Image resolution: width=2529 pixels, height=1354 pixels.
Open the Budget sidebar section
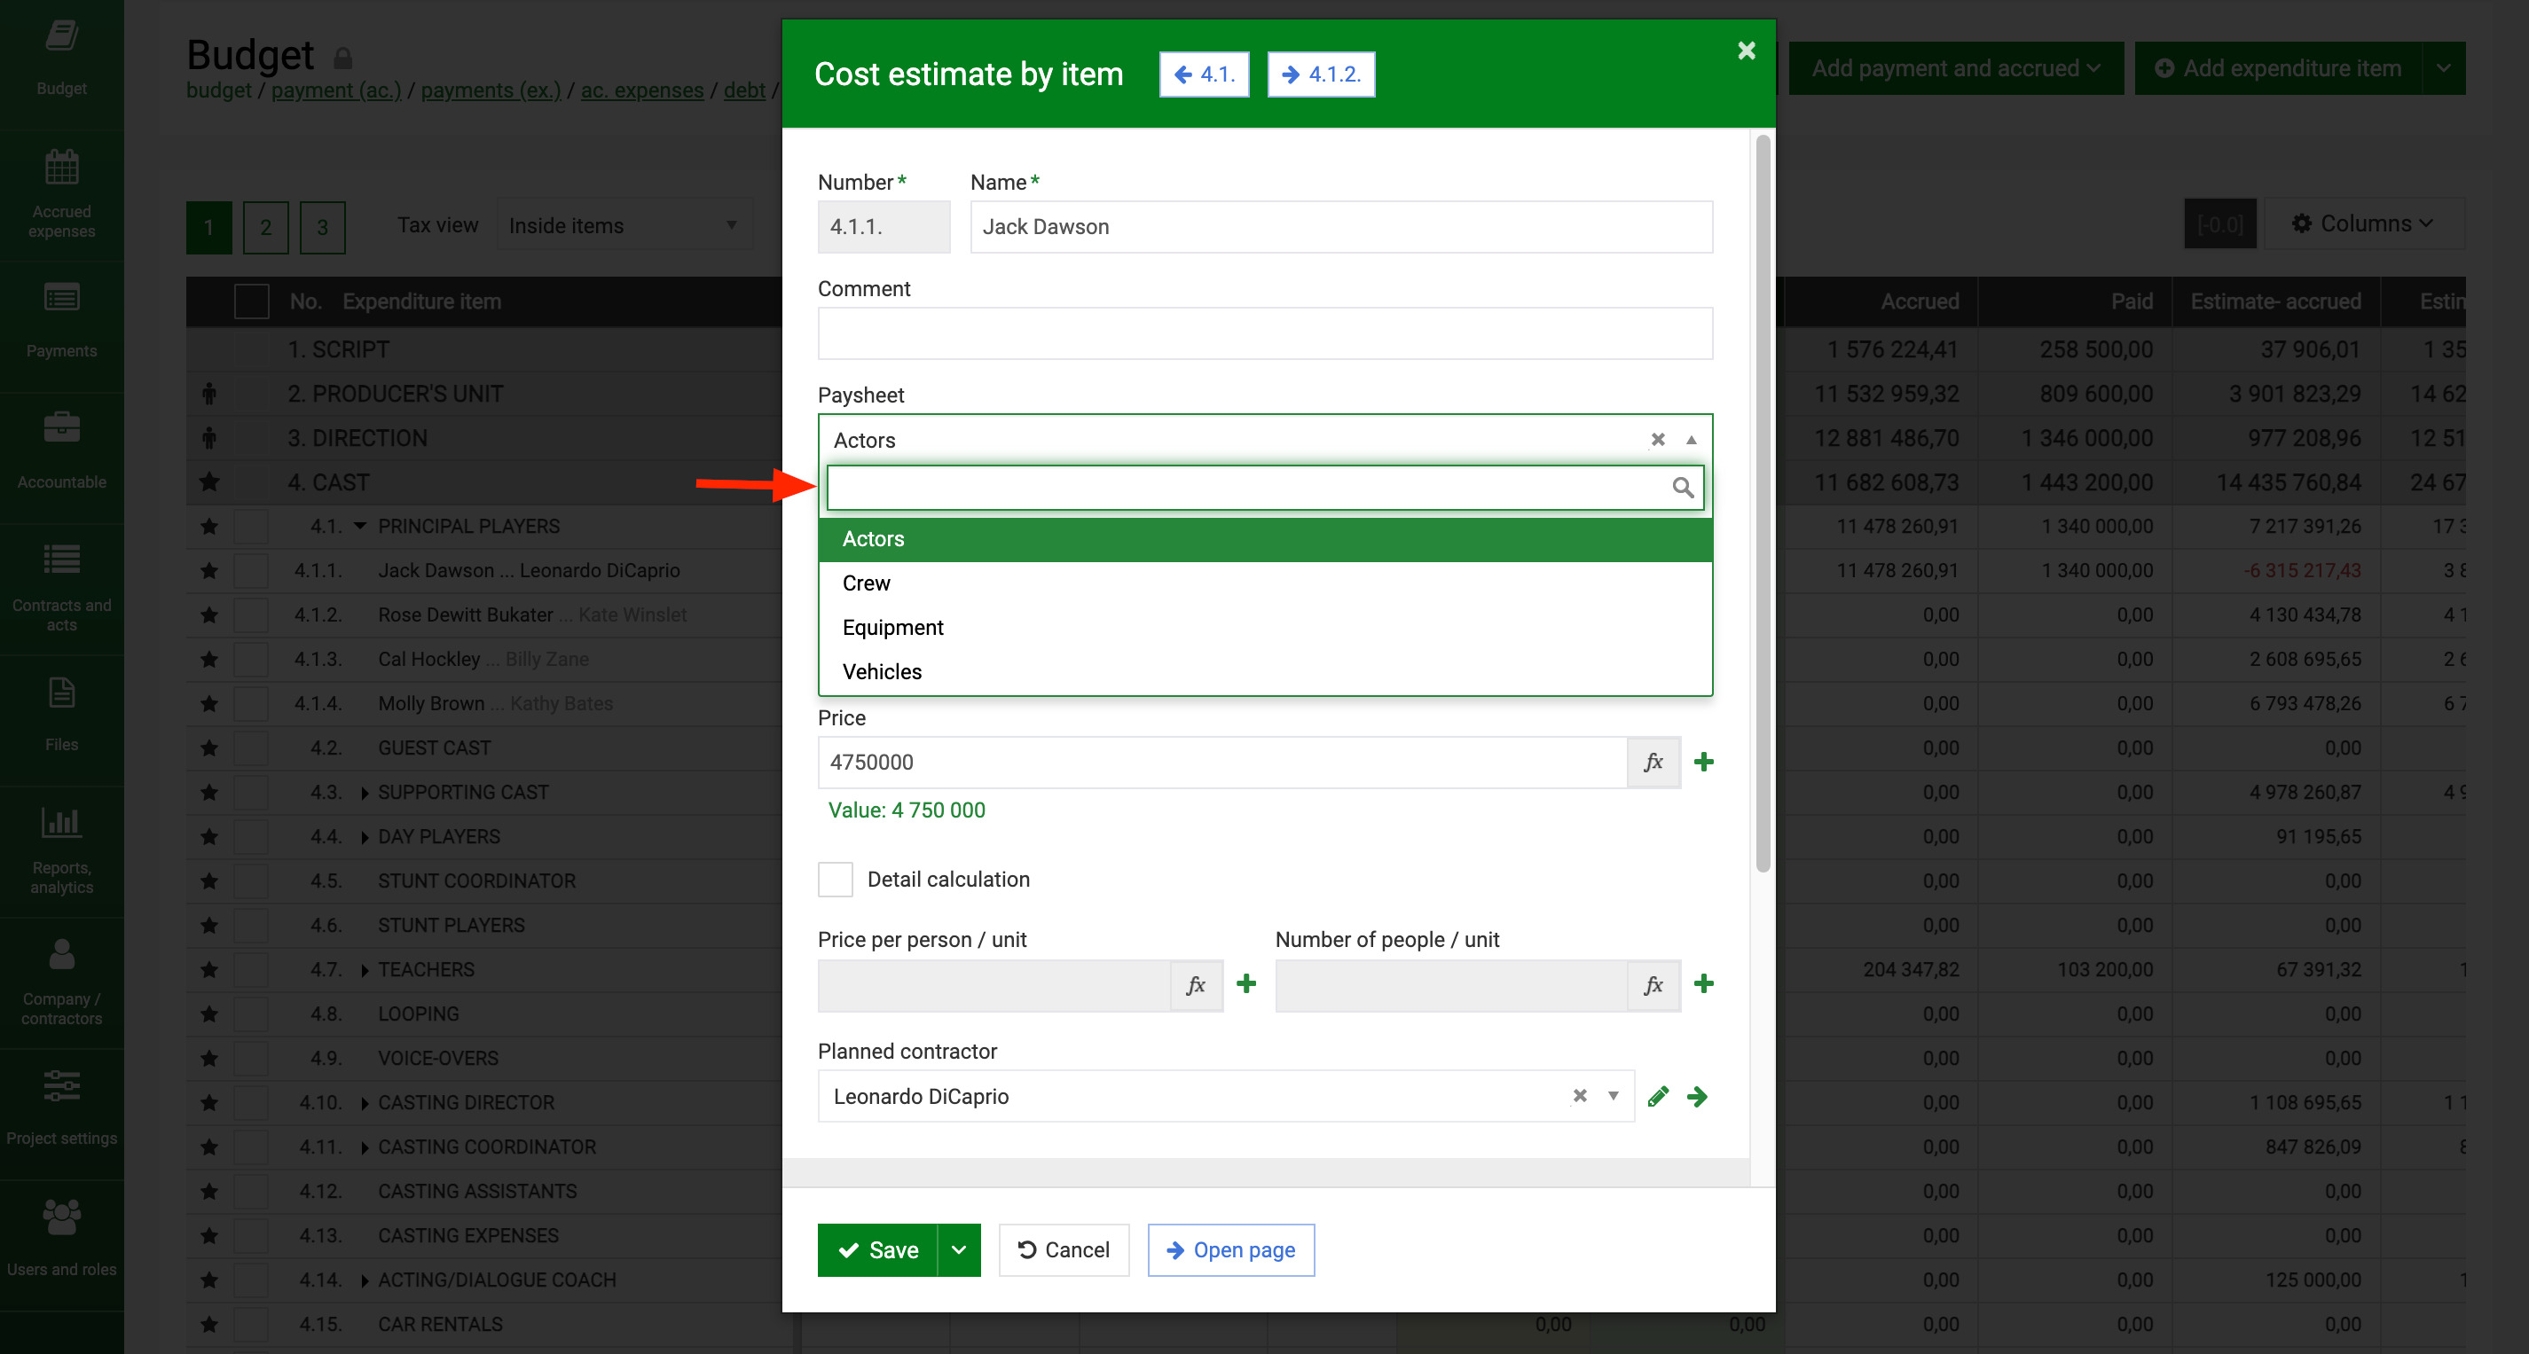tap(61, 59)
